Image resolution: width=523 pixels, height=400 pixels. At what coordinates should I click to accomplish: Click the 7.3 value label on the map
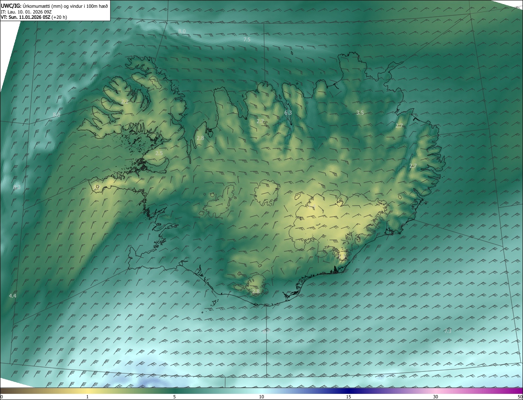(x=447, y=331)
